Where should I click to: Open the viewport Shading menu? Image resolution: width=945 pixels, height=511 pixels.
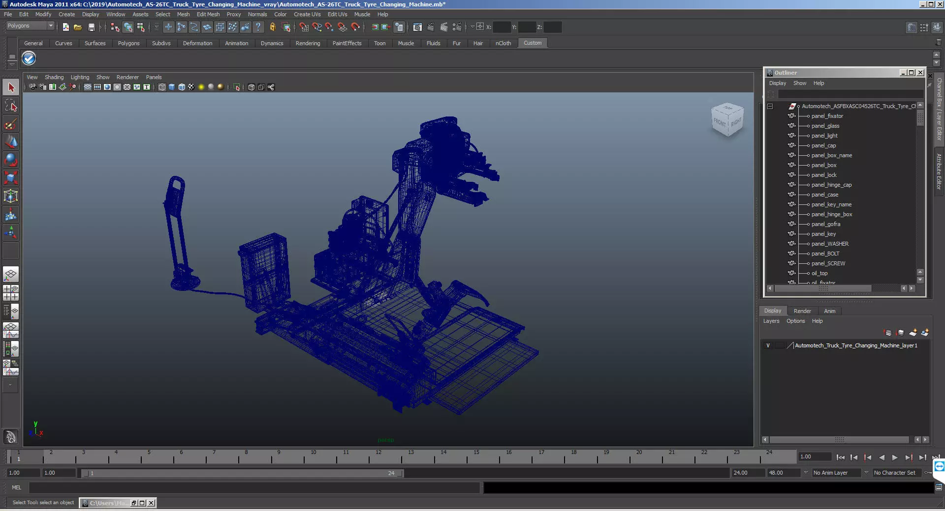(54, 77)
